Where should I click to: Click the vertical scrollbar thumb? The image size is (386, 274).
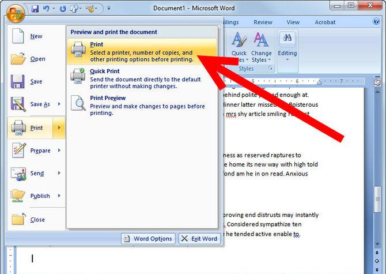[x=377, y=199]
